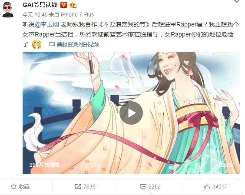Viewport: 245px width, 195px height.
Task: Click the 收藏 label
Action: (24, 187)
